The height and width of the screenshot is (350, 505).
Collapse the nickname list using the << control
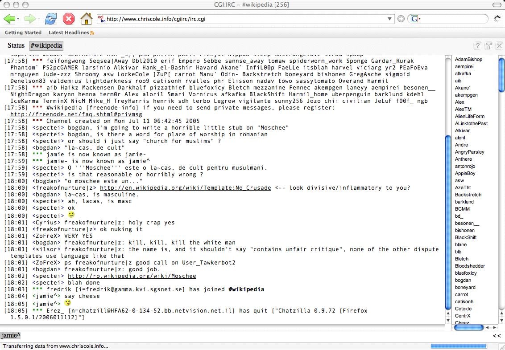coord(497,335)
